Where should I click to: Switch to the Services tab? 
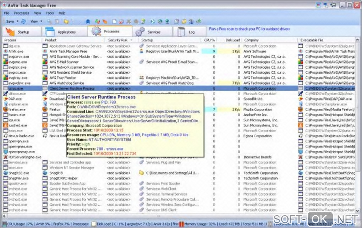point(153,32)
